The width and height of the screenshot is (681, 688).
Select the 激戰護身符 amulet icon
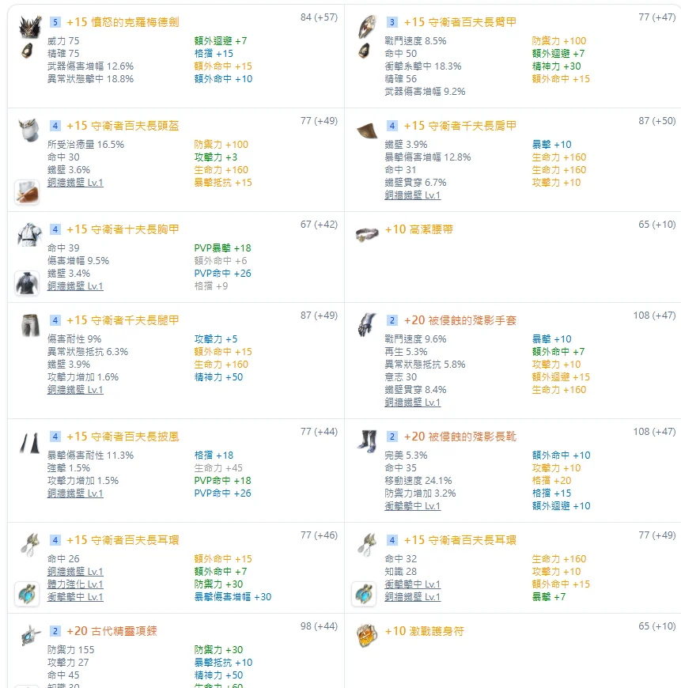tap(366, 633)
